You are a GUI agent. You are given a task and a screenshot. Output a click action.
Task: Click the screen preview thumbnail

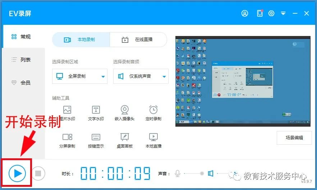click(x=243, y=81)
